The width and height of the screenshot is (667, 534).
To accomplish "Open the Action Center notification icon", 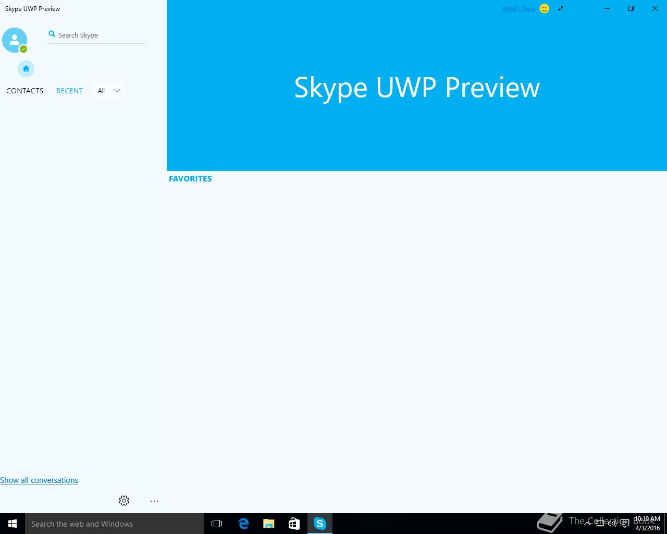I will point(625,524).
